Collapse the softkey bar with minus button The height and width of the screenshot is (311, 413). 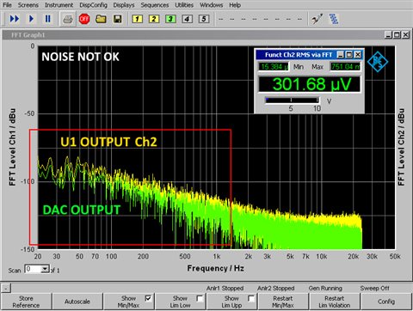point(6,288)
